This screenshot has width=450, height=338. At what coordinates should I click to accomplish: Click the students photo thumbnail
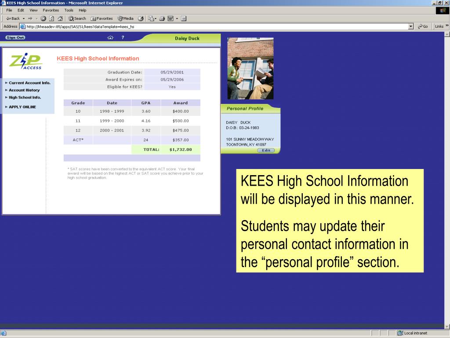(x=250, y=68)
